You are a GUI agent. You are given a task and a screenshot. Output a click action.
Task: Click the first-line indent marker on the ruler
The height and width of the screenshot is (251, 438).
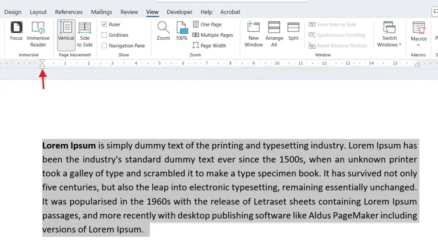(42, 61)
